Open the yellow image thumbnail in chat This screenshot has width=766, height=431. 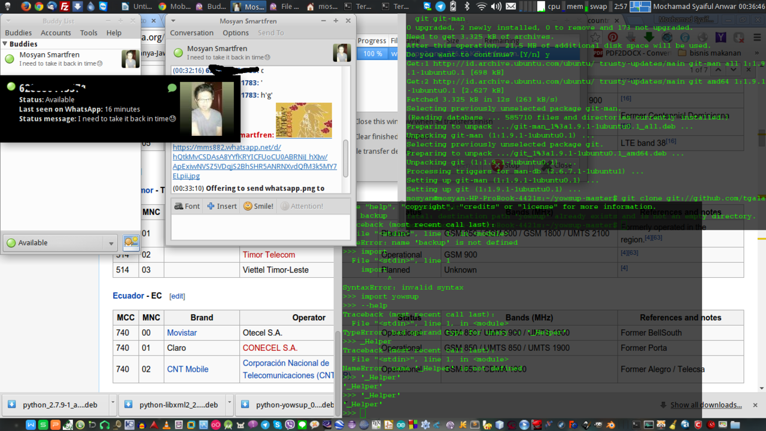point(304,121)
